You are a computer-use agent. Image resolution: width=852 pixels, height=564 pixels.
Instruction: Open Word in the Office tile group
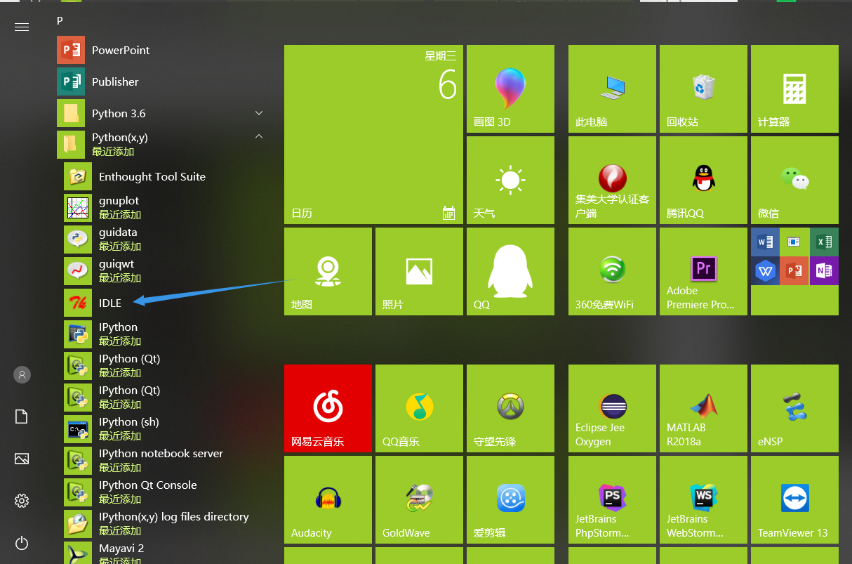(765, 242)
